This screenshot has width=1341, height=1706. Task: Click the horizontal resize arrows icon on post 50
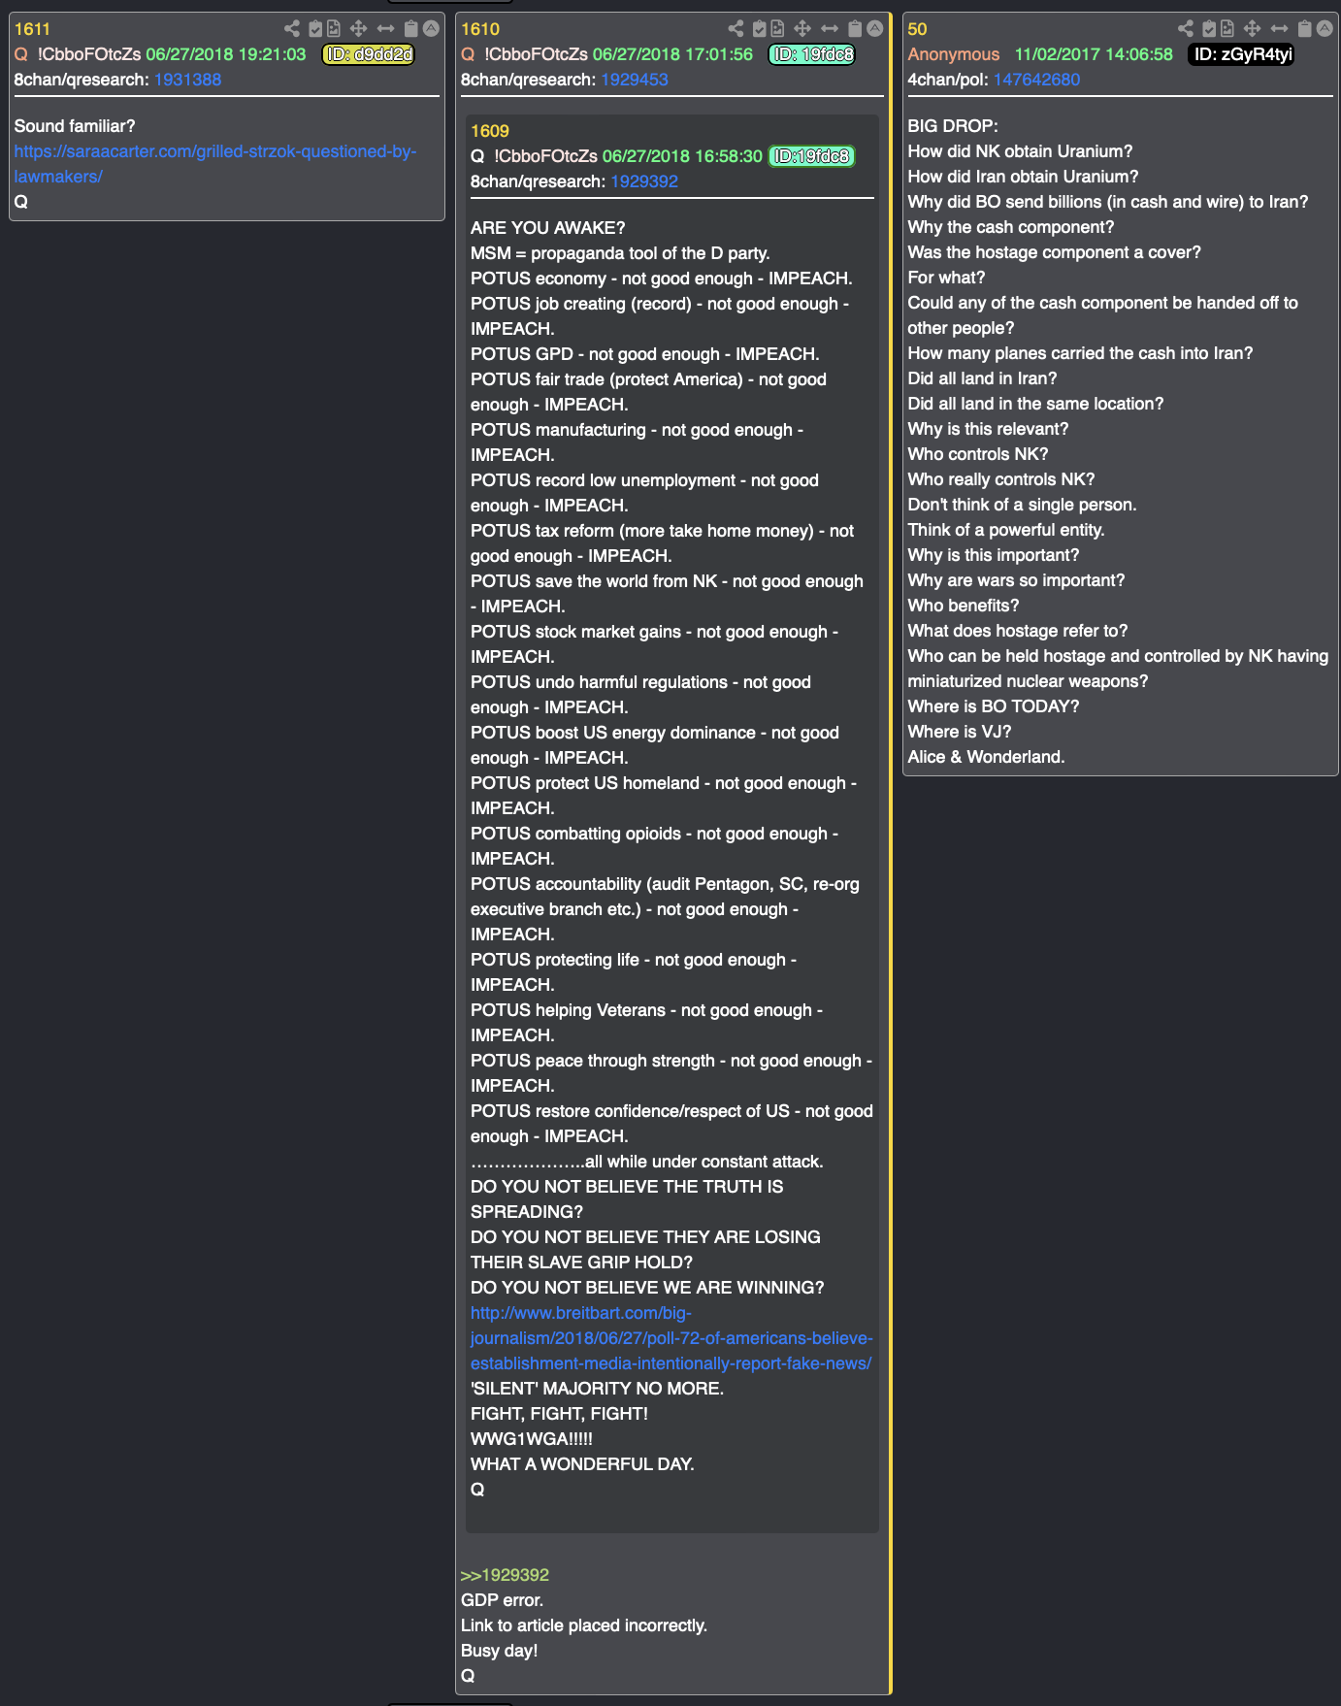pos(1280,28)
